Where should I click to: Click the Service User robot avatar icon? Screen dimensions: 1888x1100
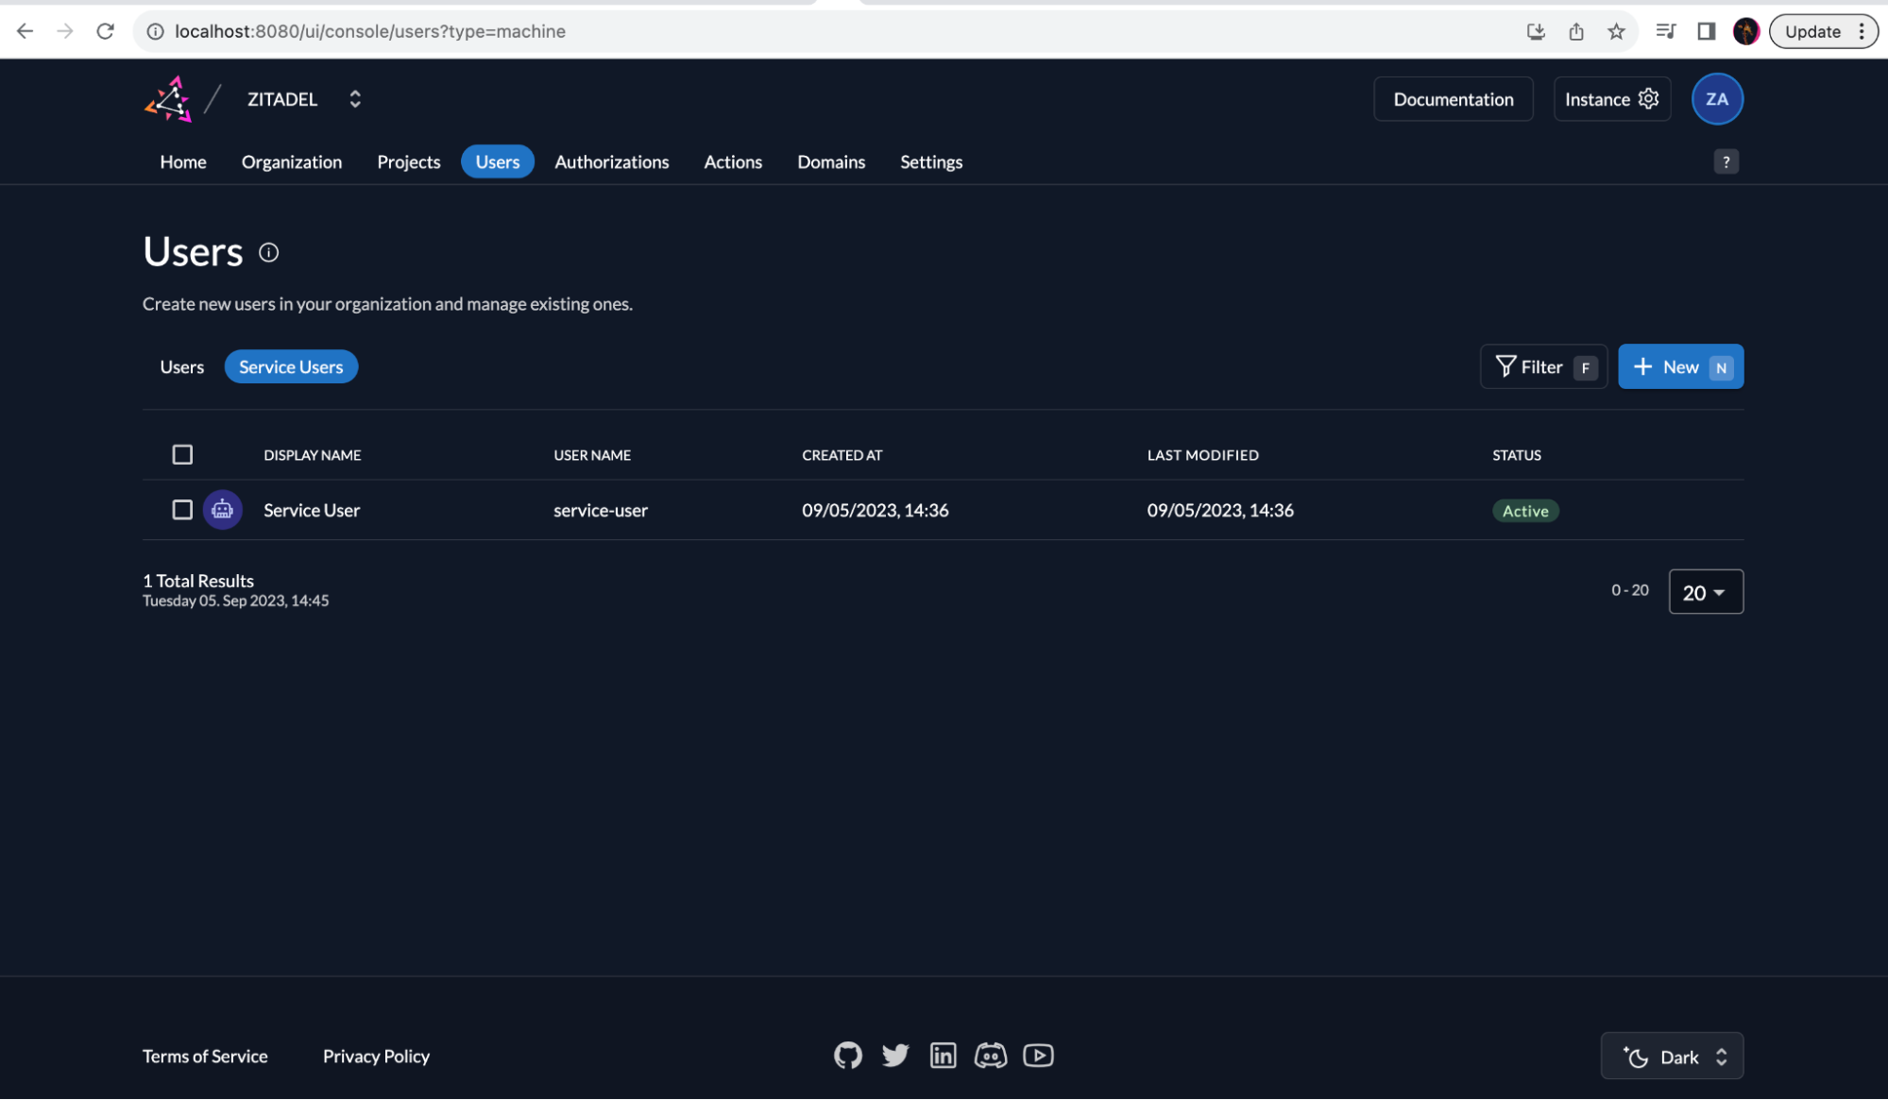223,510
